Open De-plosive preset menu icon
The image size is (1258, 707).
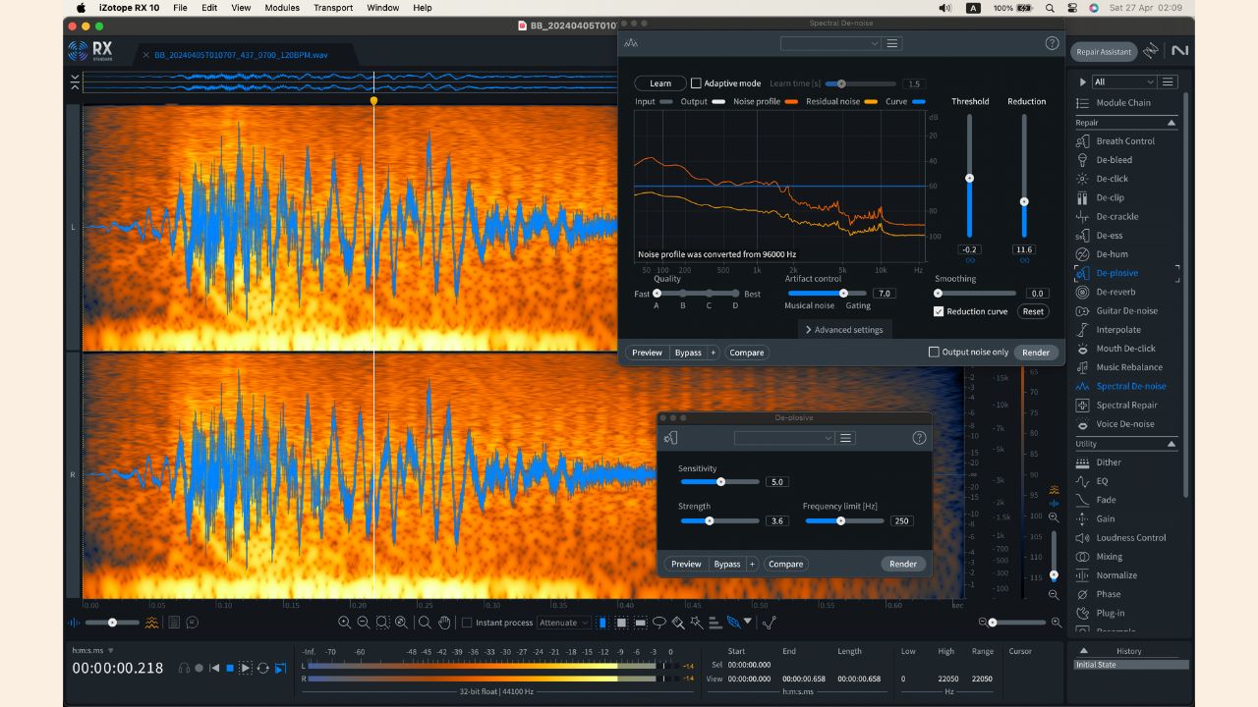tap(846, 438)
